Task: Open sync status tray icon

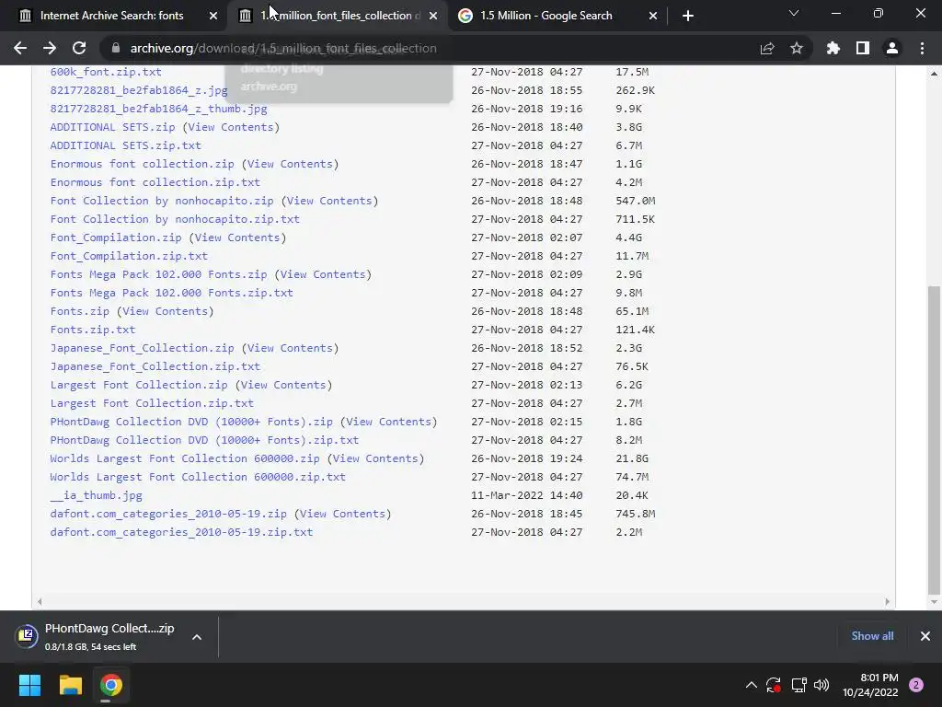Action: 773,685
